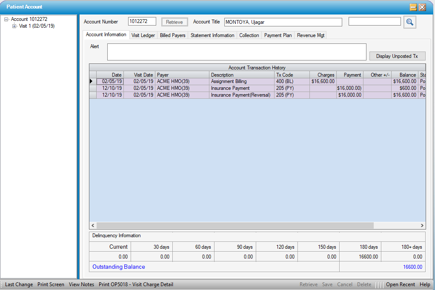The height and width of the screenshot is (290, 435).
Task: Open the Payment Plan tab
Action: (278, 35)
